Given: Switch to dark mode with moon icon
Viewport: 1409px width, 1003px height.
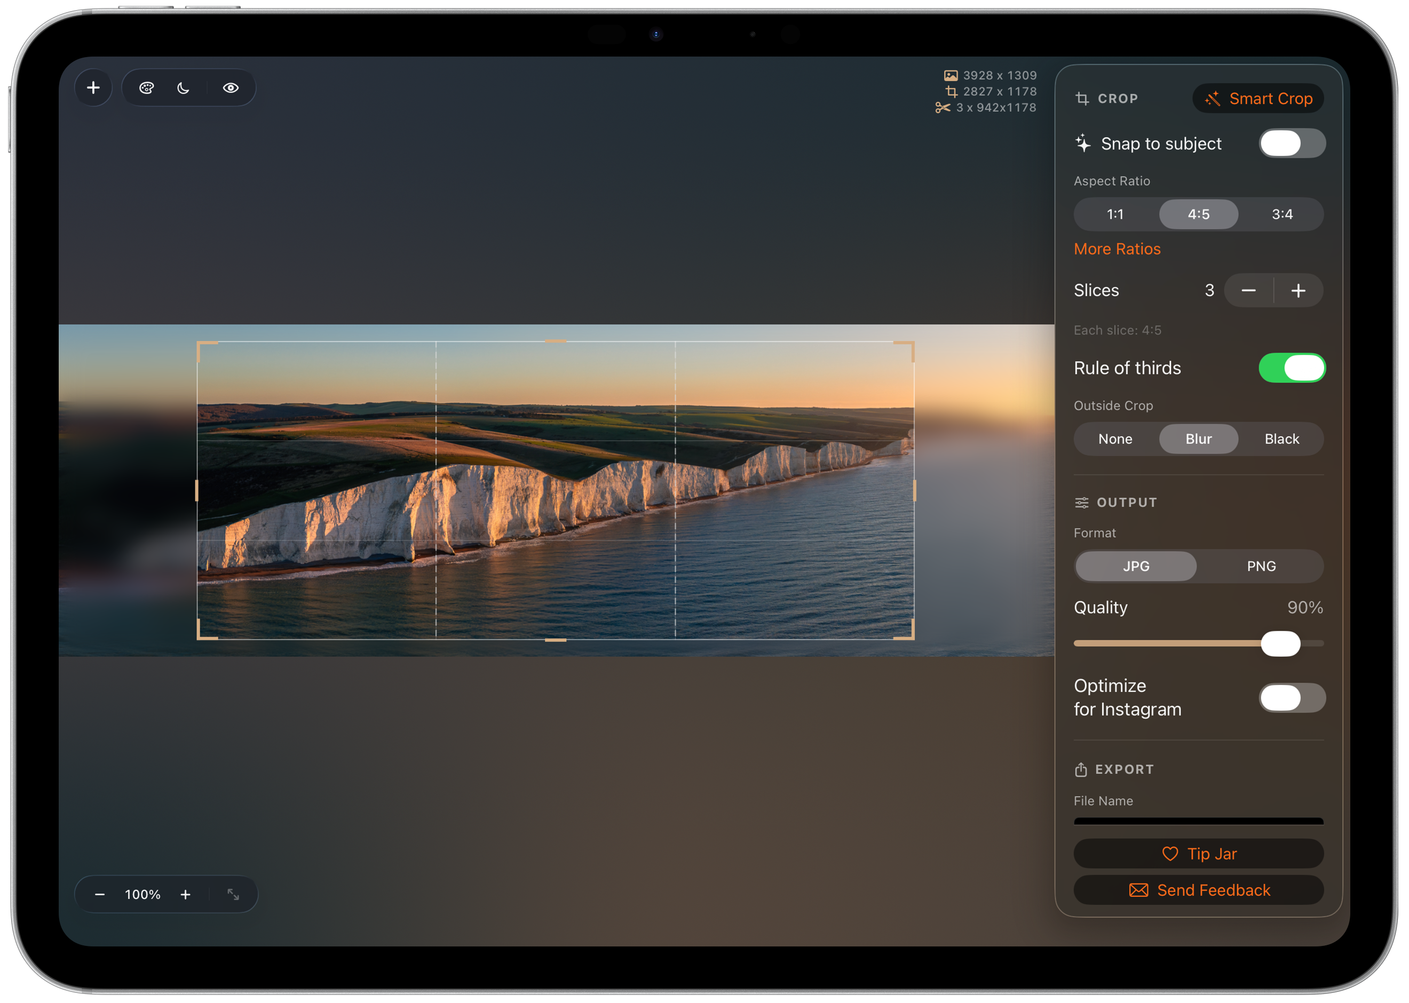Looking at the screenshot, I should pos(184,87).
